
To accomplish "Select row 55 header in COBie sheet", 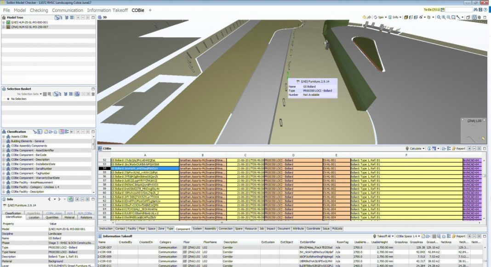I will pyautogui.click(x=104, y=173).
